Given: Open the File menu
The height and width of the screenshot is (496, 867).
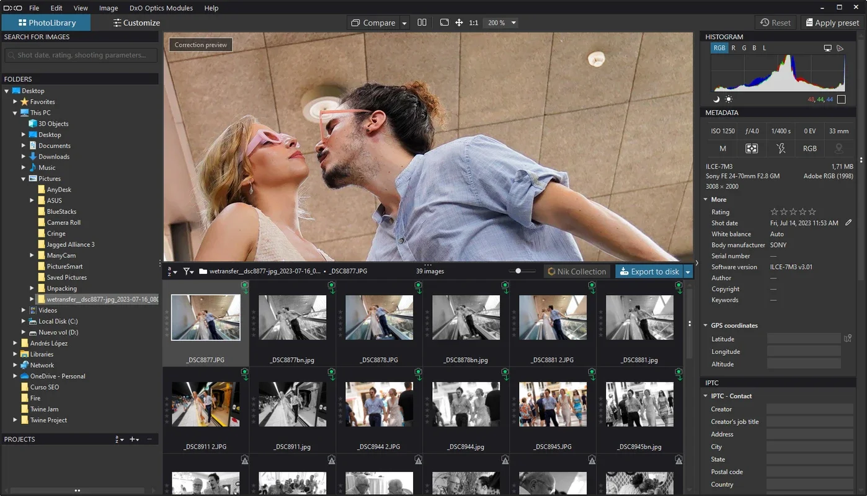Looking at the screenshot, I should click(34, 8).
